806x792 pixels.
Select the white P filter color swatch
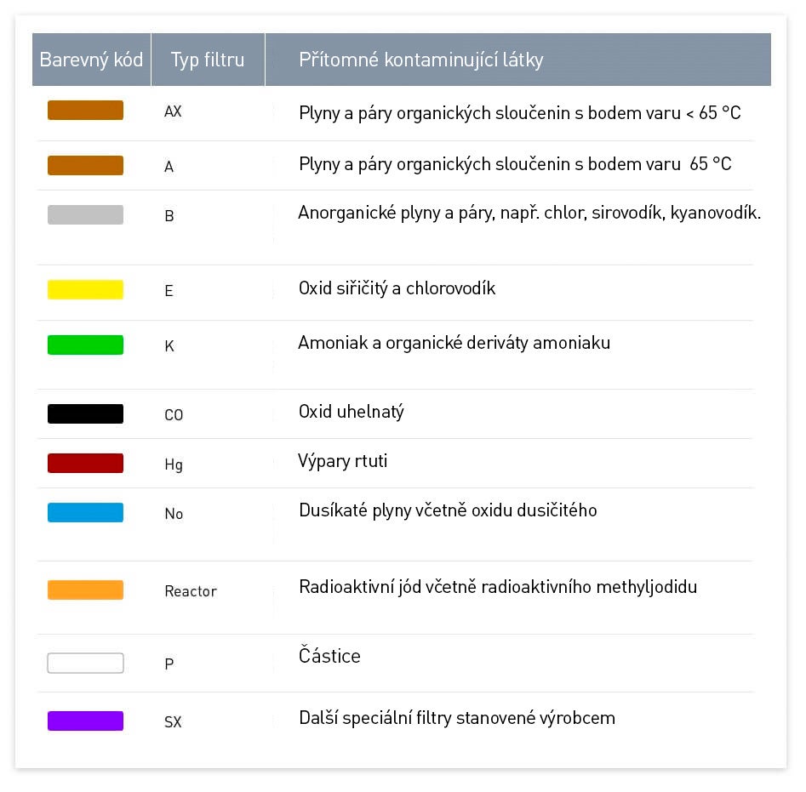pos(85,664)
